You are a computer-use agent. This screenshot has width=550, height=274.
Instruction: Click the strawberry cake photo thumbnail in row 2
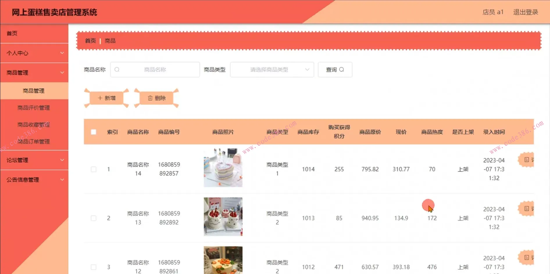[x=223, y=216]
